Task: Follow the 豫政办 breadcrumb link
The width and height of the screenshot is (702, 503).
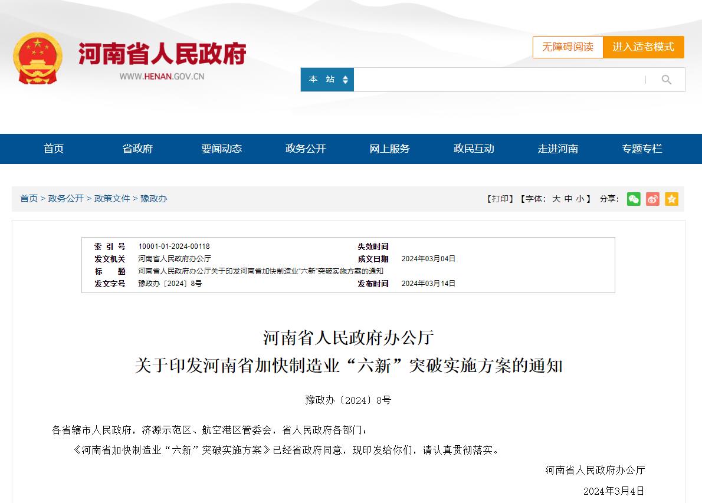Action: tap(153, 199)
